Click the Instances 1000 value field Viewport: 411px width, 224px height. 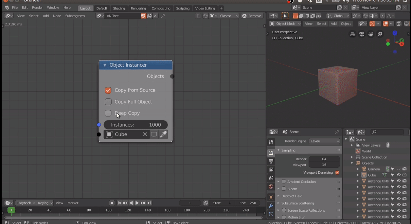(x=135, y=125)
